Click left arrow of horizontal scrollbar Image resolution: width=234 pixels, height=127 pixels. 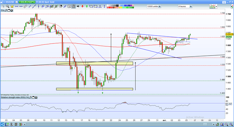pyautogui.click(x=25, y=124)
